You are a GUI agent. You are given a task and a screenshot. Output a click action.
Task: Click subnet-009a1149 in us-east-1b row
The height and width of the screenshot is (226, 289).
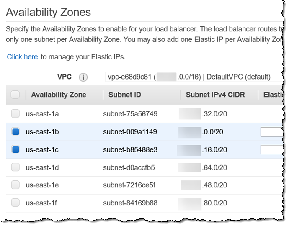(130, 132)
